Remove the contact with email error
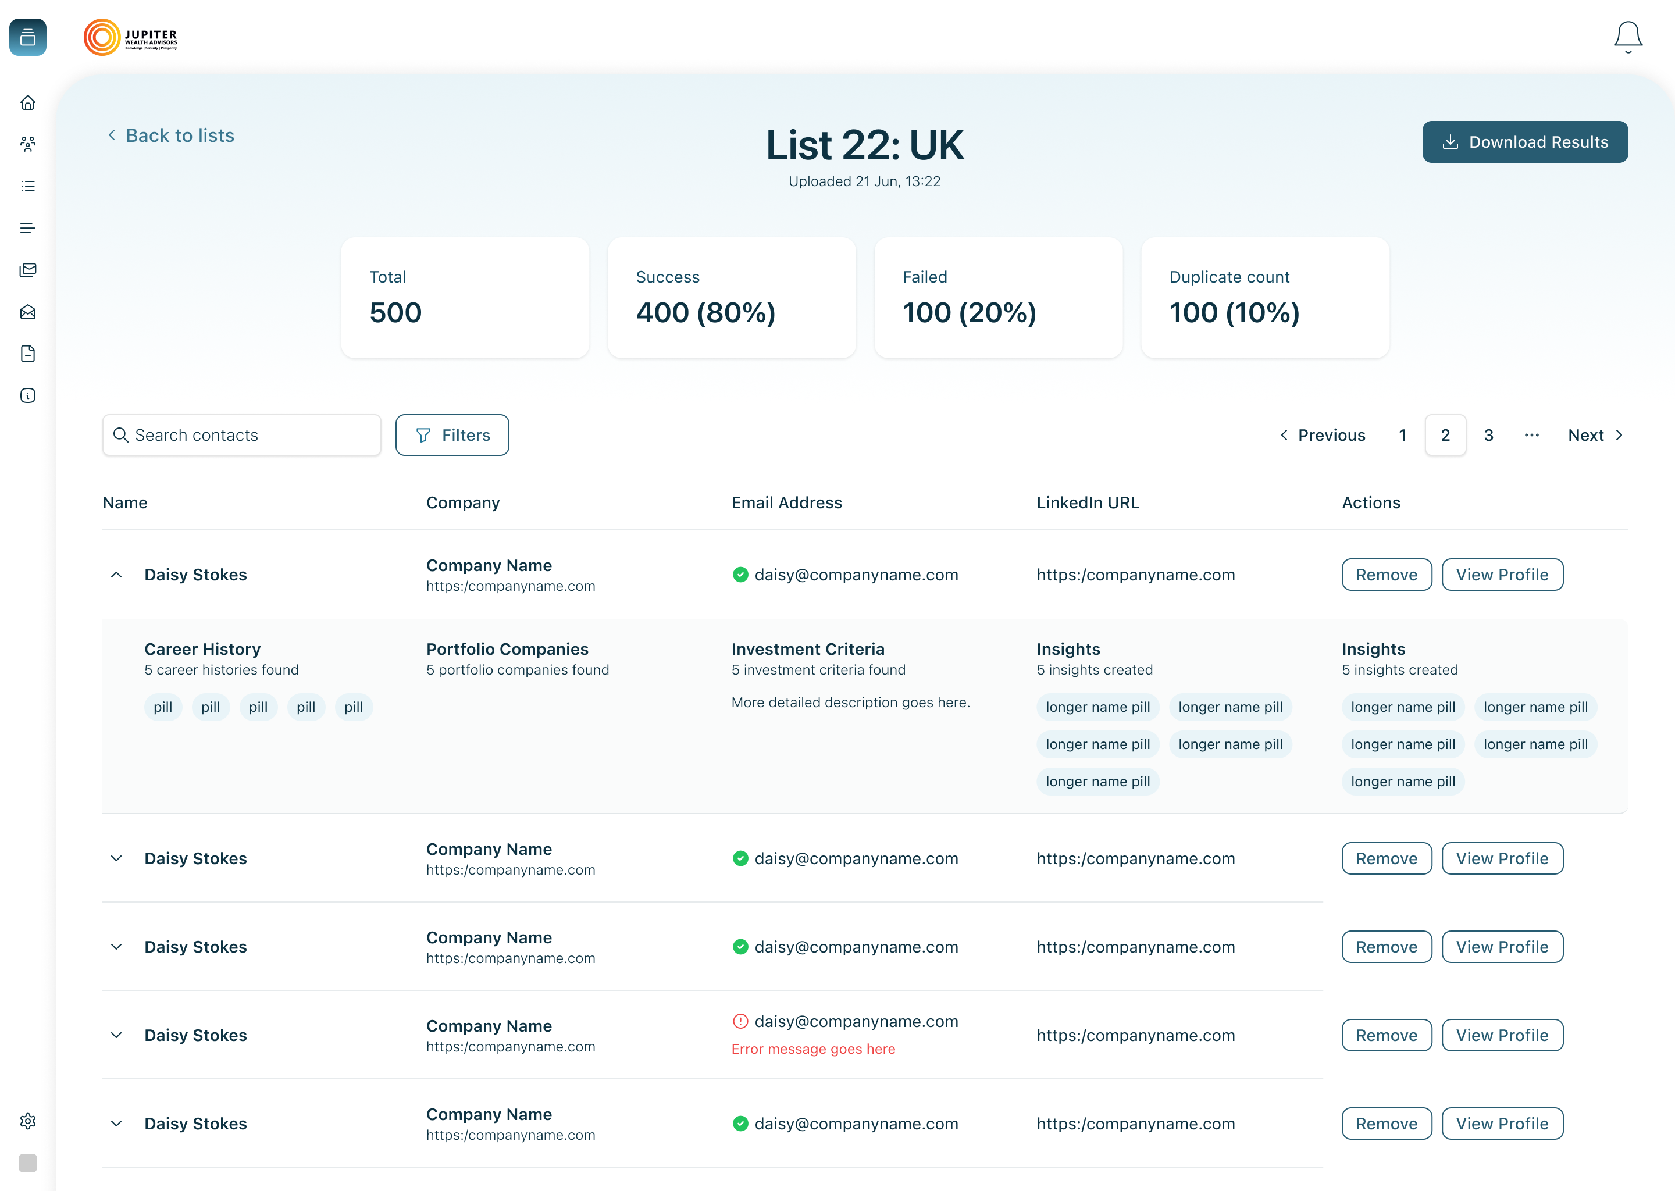The width and height of the screenshot is (1675, 1191). [x=1386, y=1035]
